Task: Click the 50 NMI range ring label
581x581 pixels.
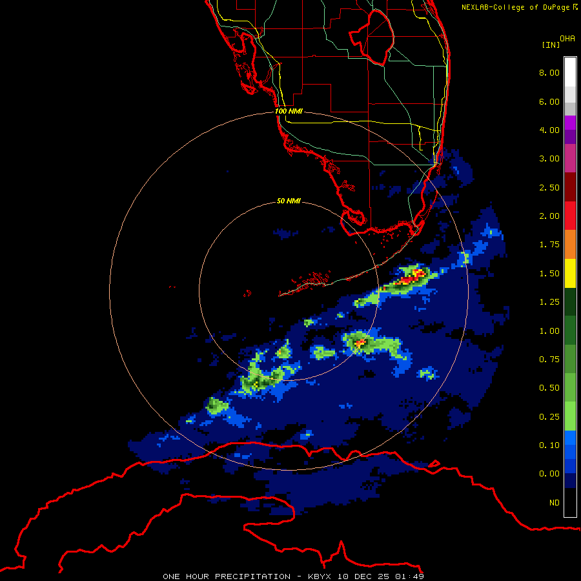Action: [289, 201]
